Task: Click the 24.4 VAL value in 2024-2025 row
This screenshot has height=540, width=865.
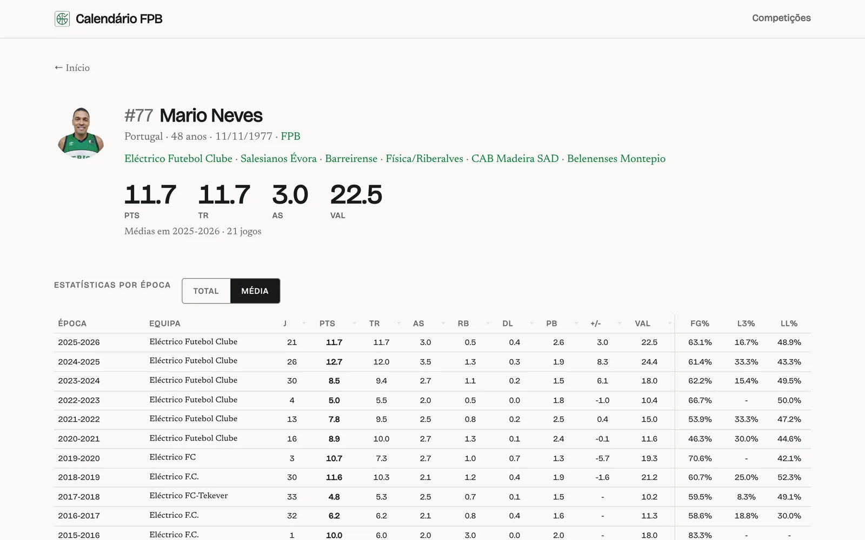Action: (x=649, y=362)
